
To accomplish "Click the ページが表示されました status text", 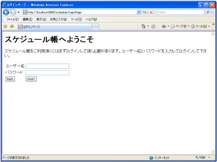I will pos(16,158).
